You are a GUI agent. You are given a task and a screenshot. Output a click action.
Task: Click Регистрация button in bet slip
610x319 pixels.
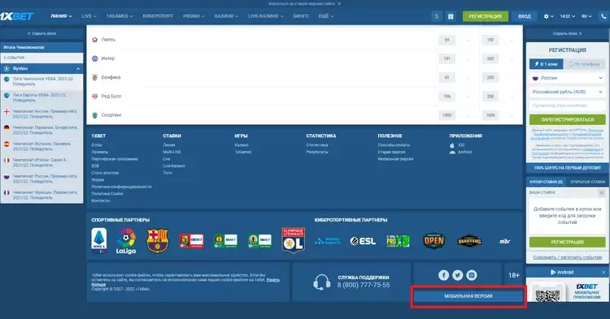coord(567,242)
